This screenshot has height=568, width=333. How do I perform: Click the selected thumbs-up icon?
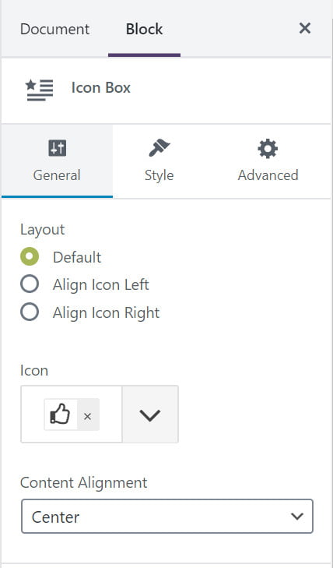click(61, 415)
